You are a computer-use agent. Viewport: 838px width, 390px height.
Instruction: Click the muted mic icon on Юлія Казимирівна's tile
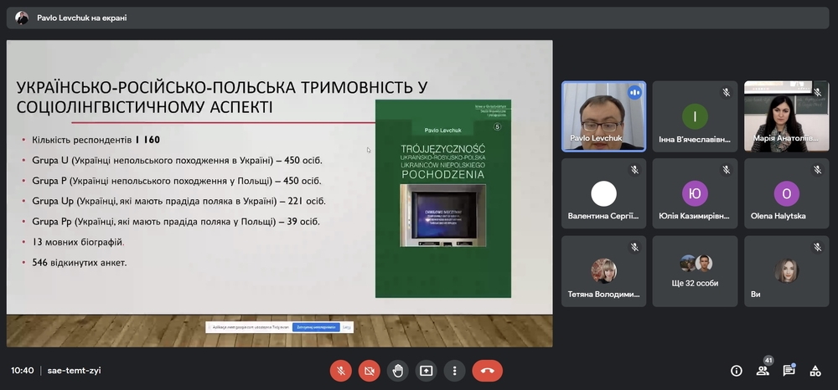coord(726,170)
